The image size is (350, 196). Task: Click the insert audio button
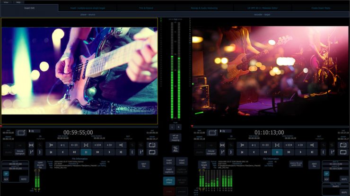(x=169, y=162)
